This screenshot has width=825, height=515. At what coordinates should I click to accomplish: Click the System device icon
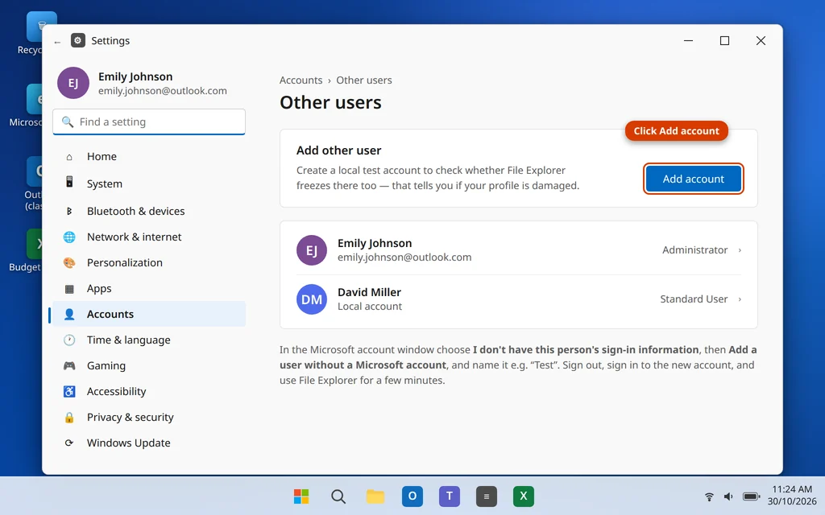point(69,182)
